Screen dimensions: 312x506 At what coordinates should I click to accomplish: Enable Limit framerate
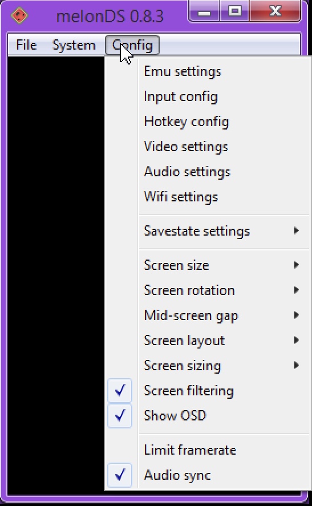208,450
